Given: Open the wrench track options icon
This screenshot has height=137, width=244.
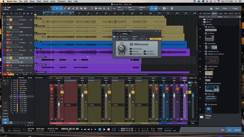Looking at the screenshot, I should [11, 14].
